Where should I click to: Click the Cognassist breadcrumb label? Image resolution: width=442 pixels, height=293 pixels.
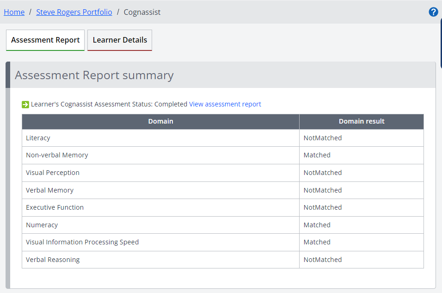pos(142,12)
